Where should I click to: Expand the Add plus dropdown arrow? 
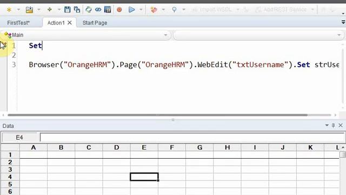59,10
